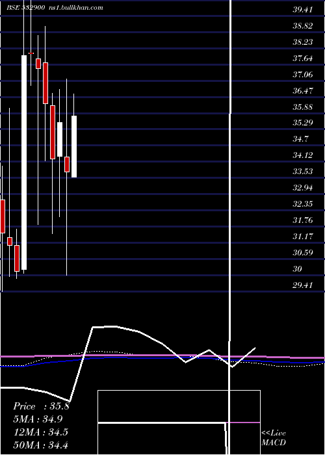
Task: Click the 38.23 price axis label
Action: pyautogui.click(x=302, y=42)
